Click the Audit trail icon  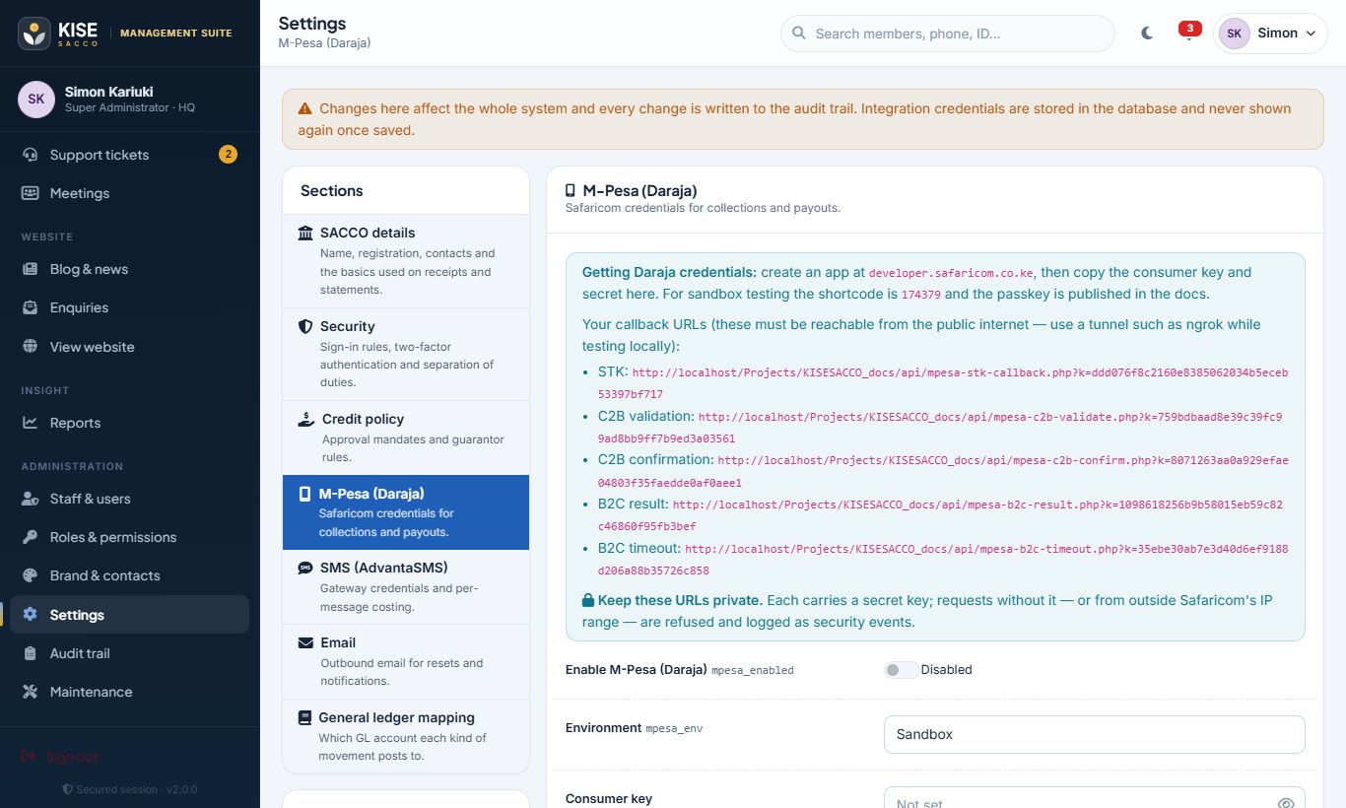point(31,653)
